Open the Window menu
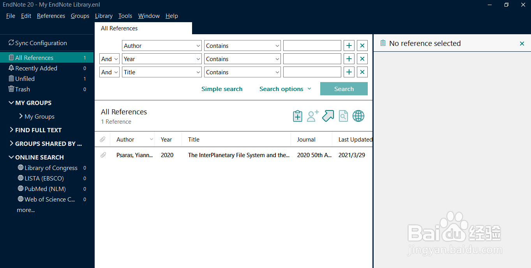This screenshot has height=268, width=531. click(x=149, y=16)
